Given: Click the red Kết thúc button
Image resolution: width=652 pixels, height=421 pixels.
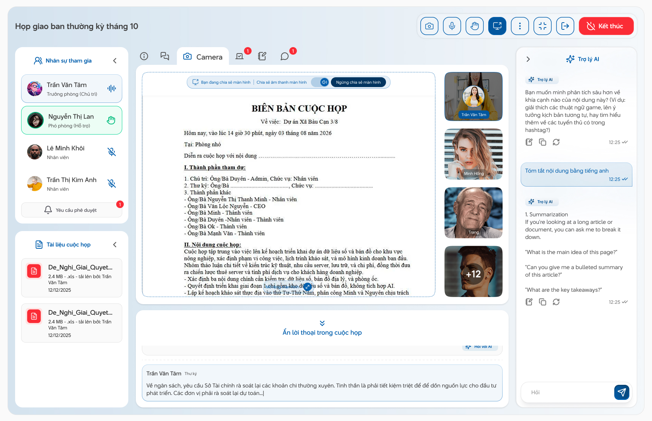Looking at the screenshot, I should (x=606, y=26).
